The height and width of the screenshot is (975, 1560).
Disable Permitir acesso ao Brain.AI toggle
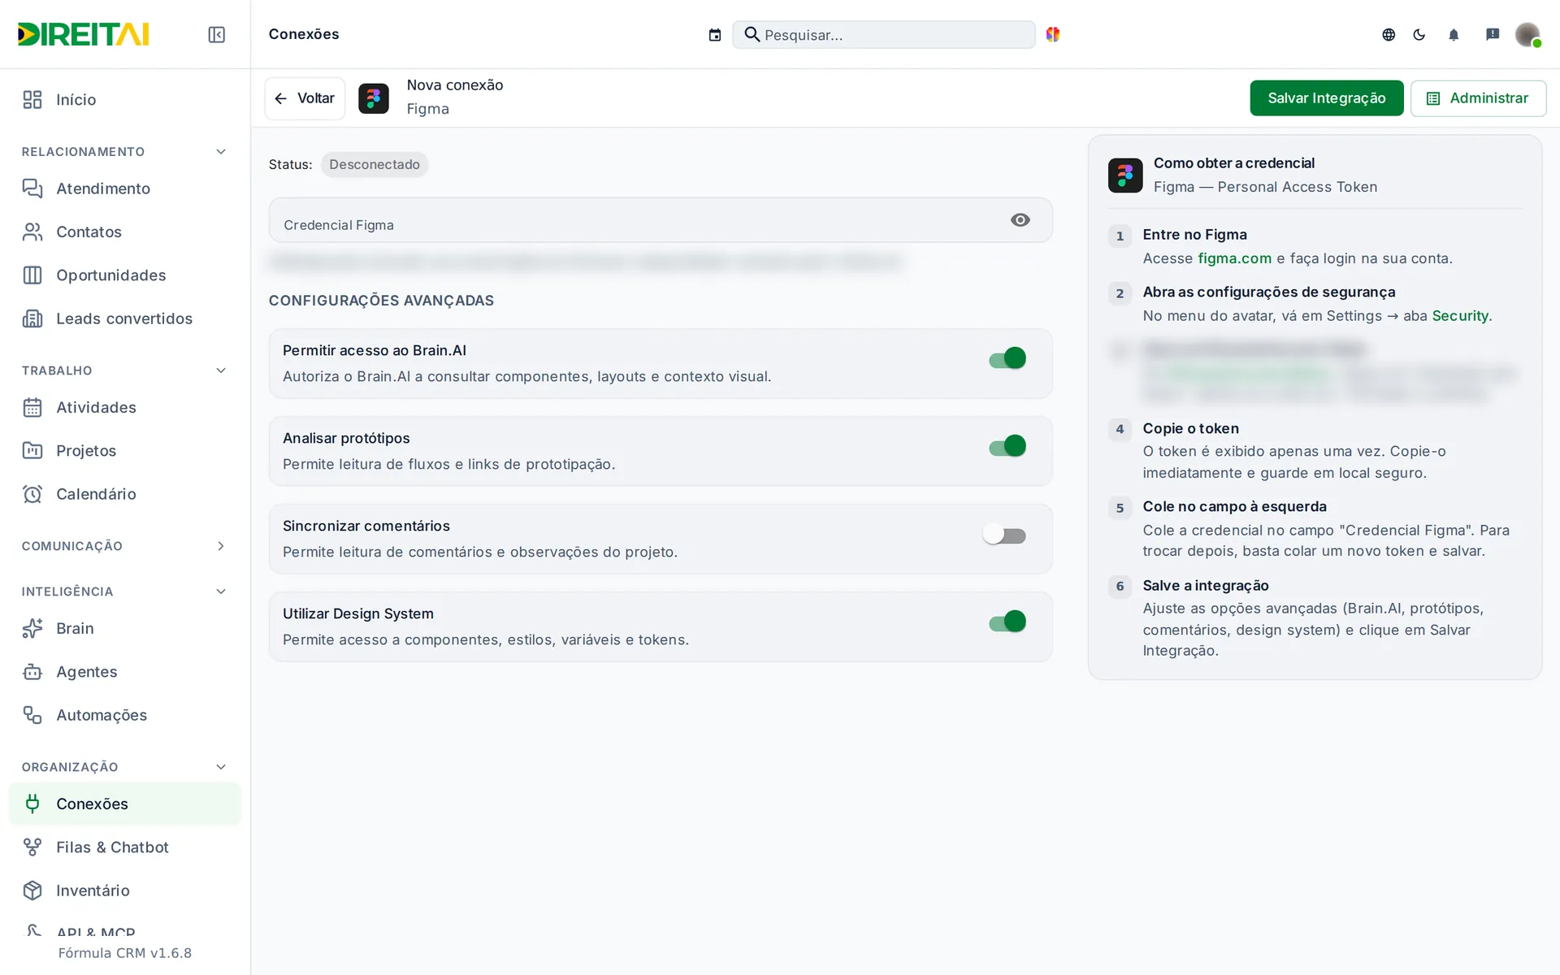(1007, 358)
